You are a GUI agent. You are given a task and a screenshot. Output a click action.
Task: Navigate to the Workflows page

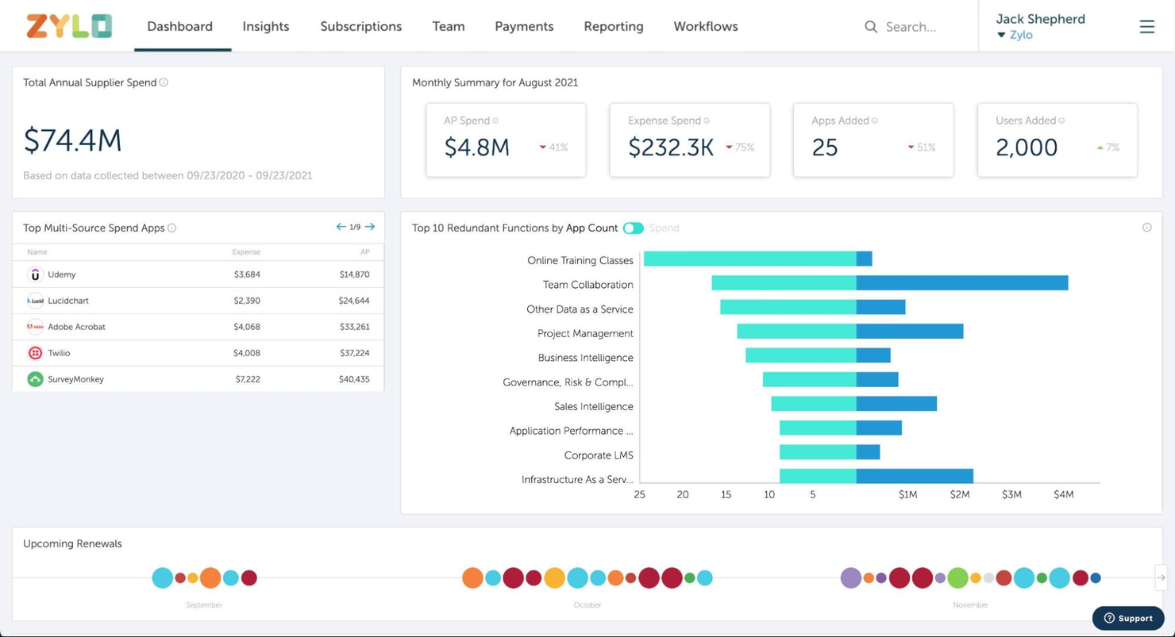705,26
